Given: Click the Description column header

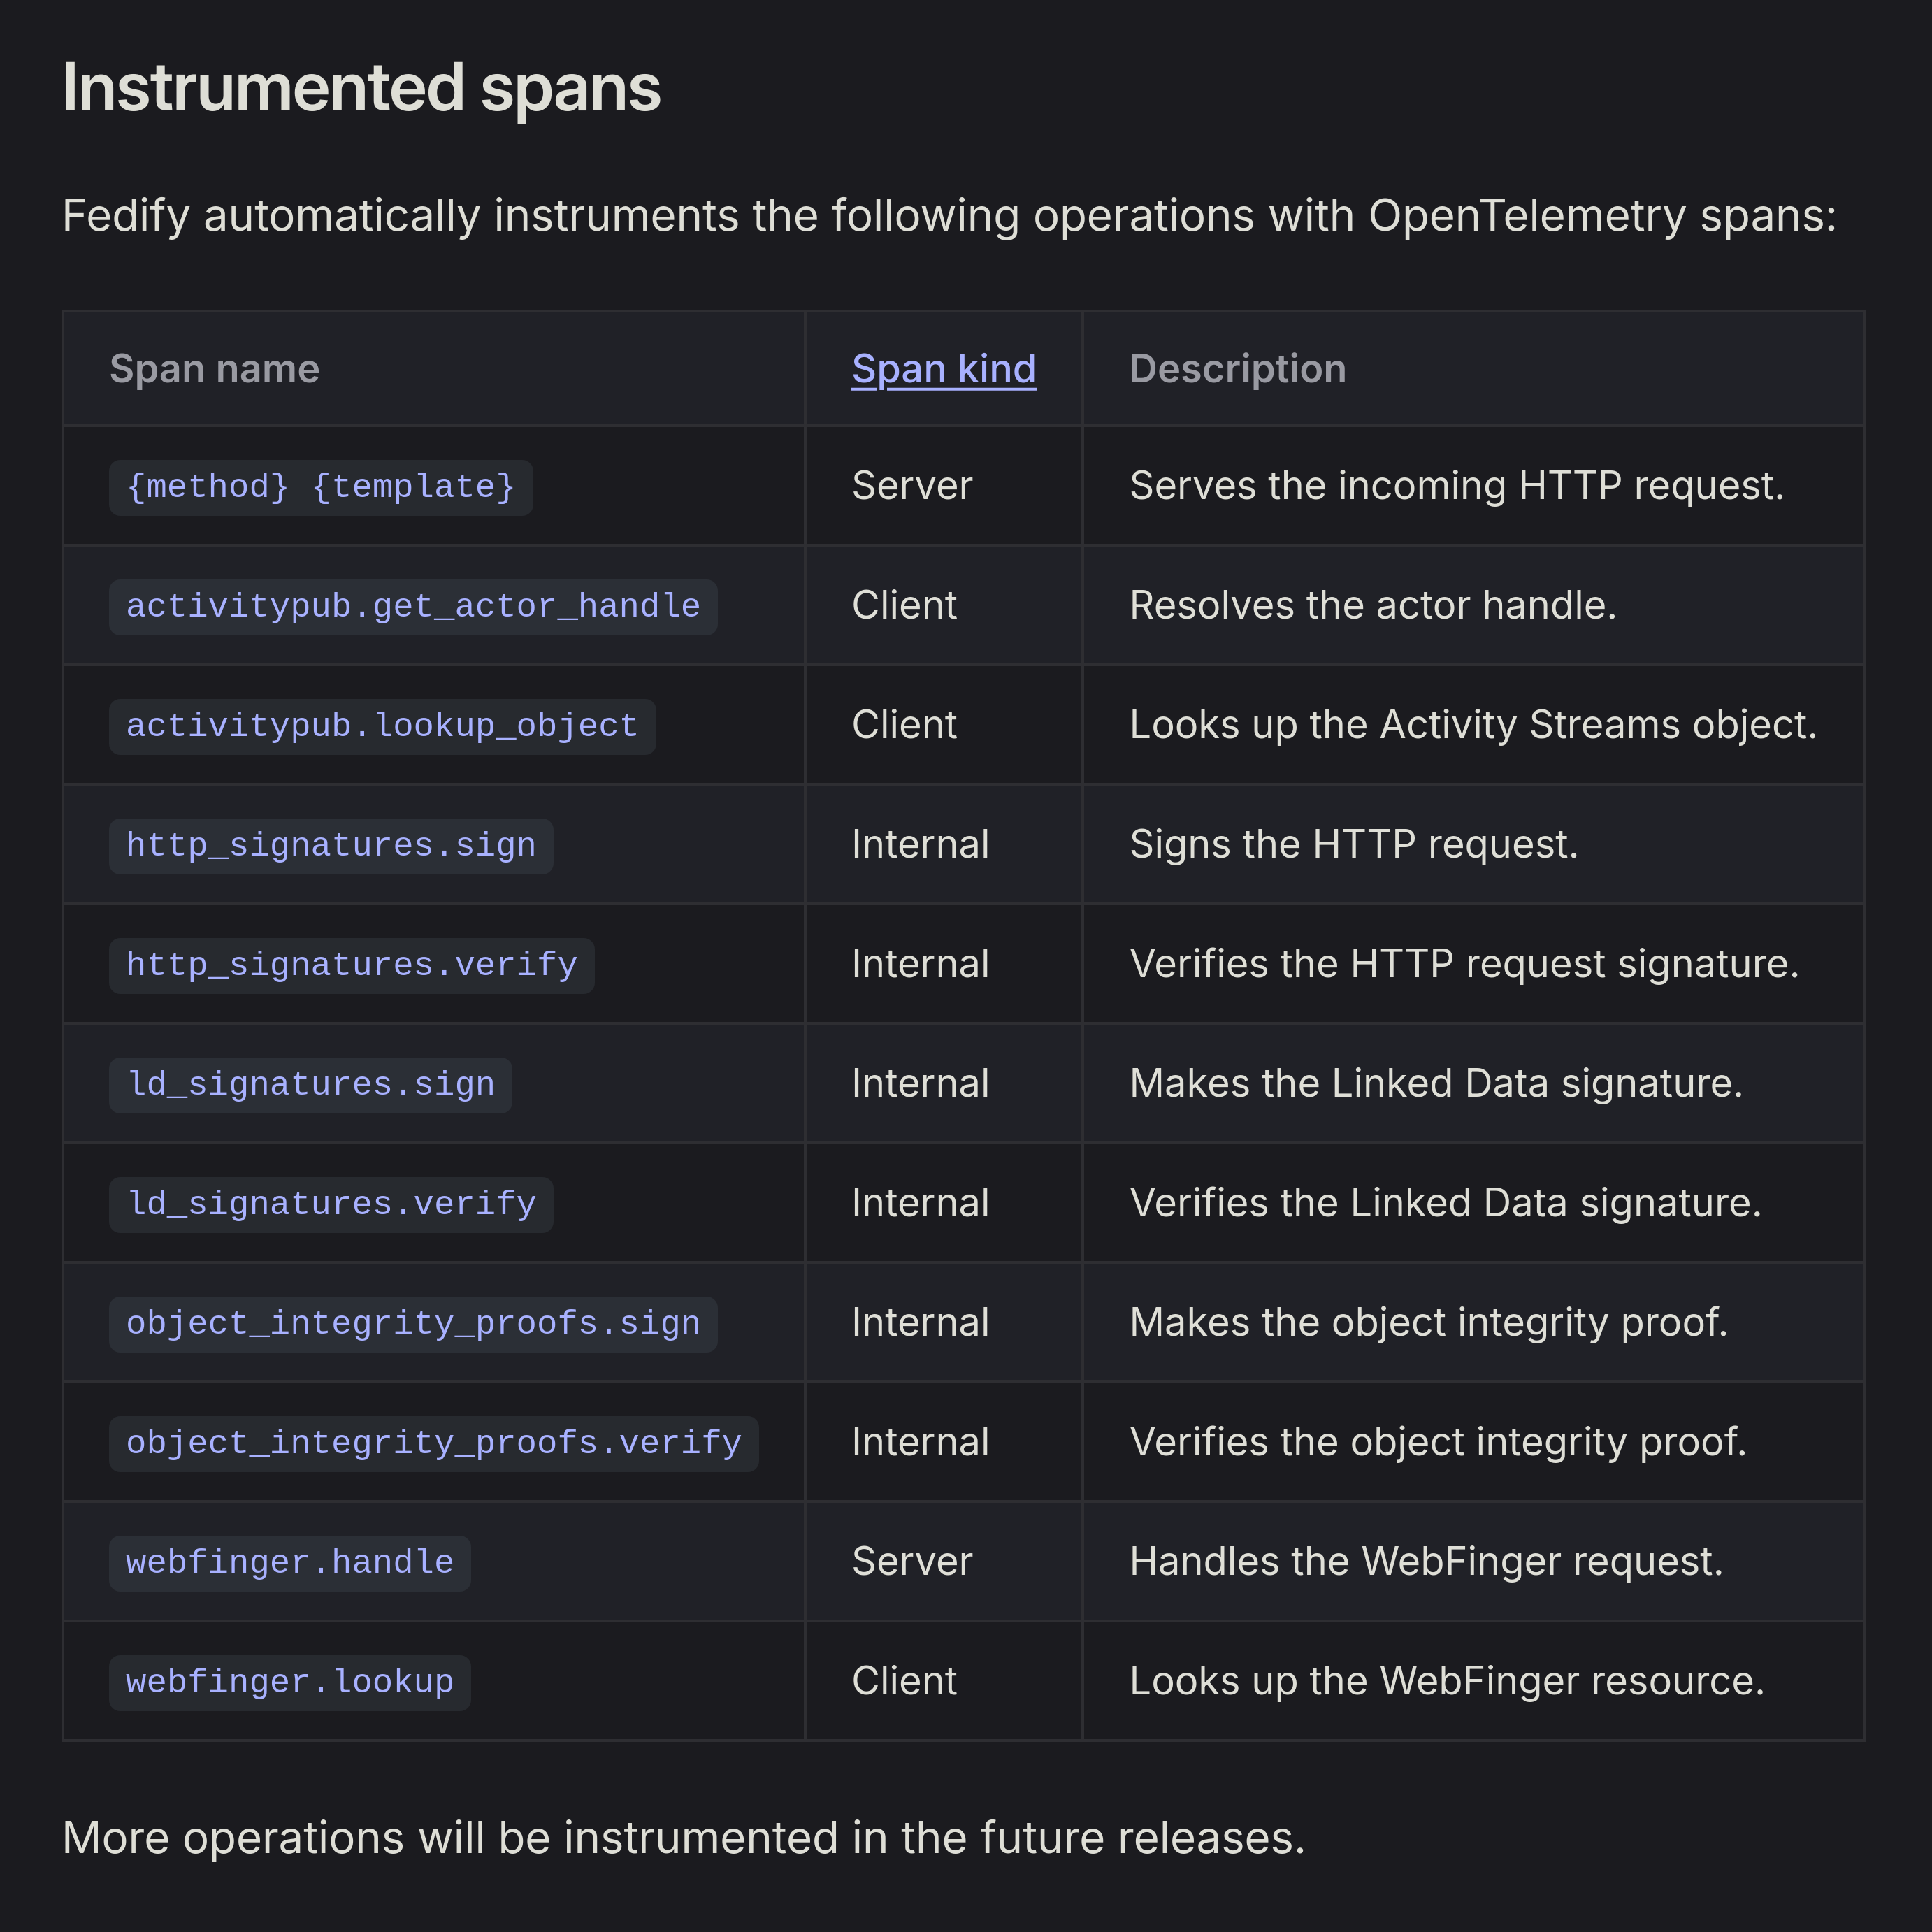Looking at the screenshot, I should [x=1237, y=369].
